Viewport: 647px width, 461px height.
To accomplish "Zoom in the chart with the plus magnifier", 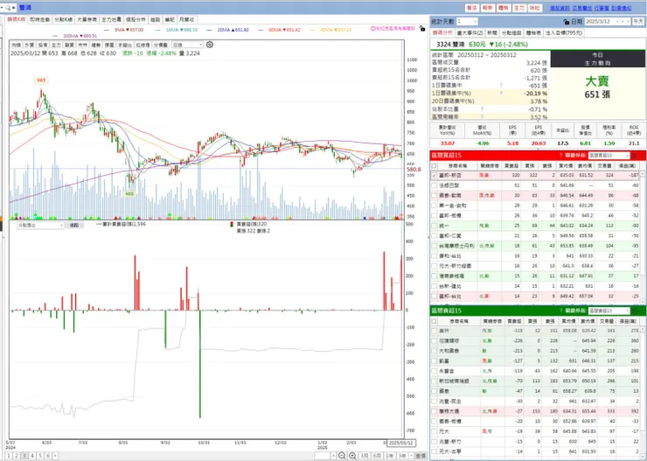I will pos(352,456).
